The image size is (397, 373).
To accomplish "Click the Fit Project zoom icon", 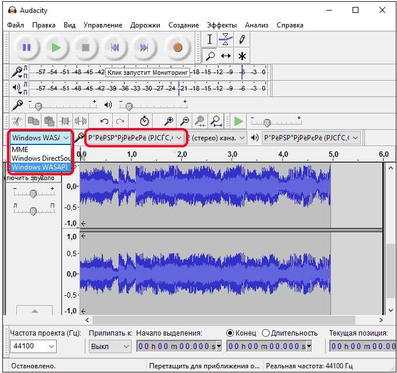I will coord(216,121).
